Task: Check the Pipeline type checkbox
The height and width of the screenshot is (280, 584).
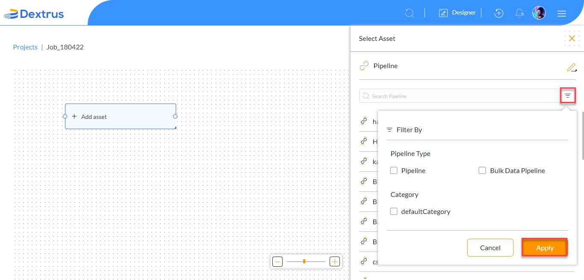Action: [x=394, y=170]
